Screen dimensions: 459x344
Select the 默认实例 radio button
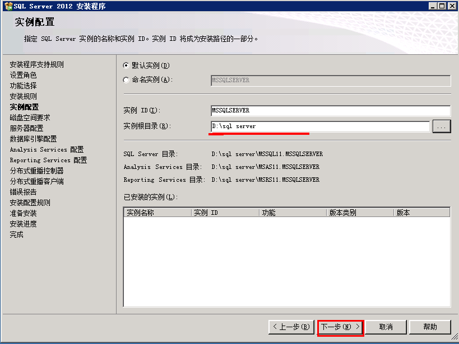tap(126, 65)
